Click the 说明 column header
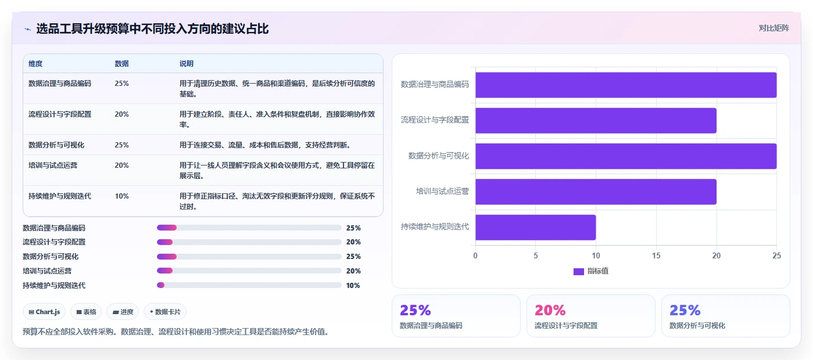 187,63
